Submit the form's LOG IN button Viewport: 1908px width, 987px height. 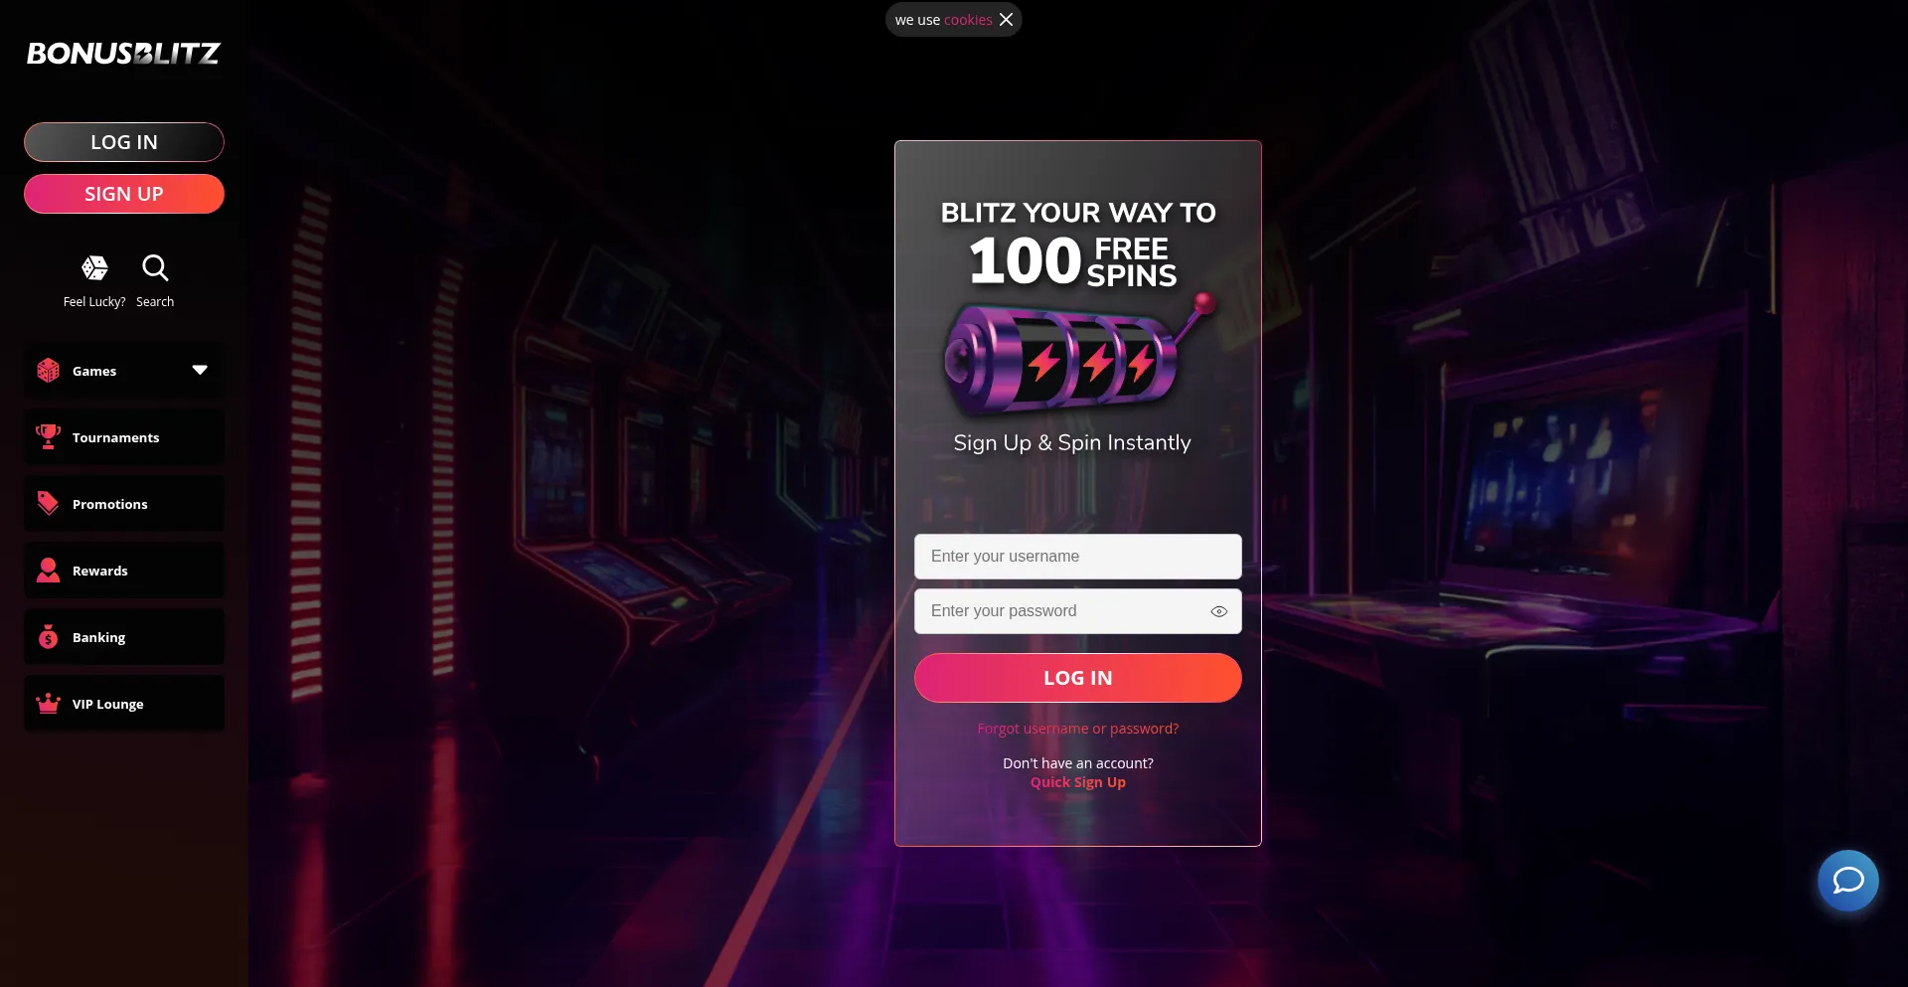pyautogui.click(x=1078, y=678)
